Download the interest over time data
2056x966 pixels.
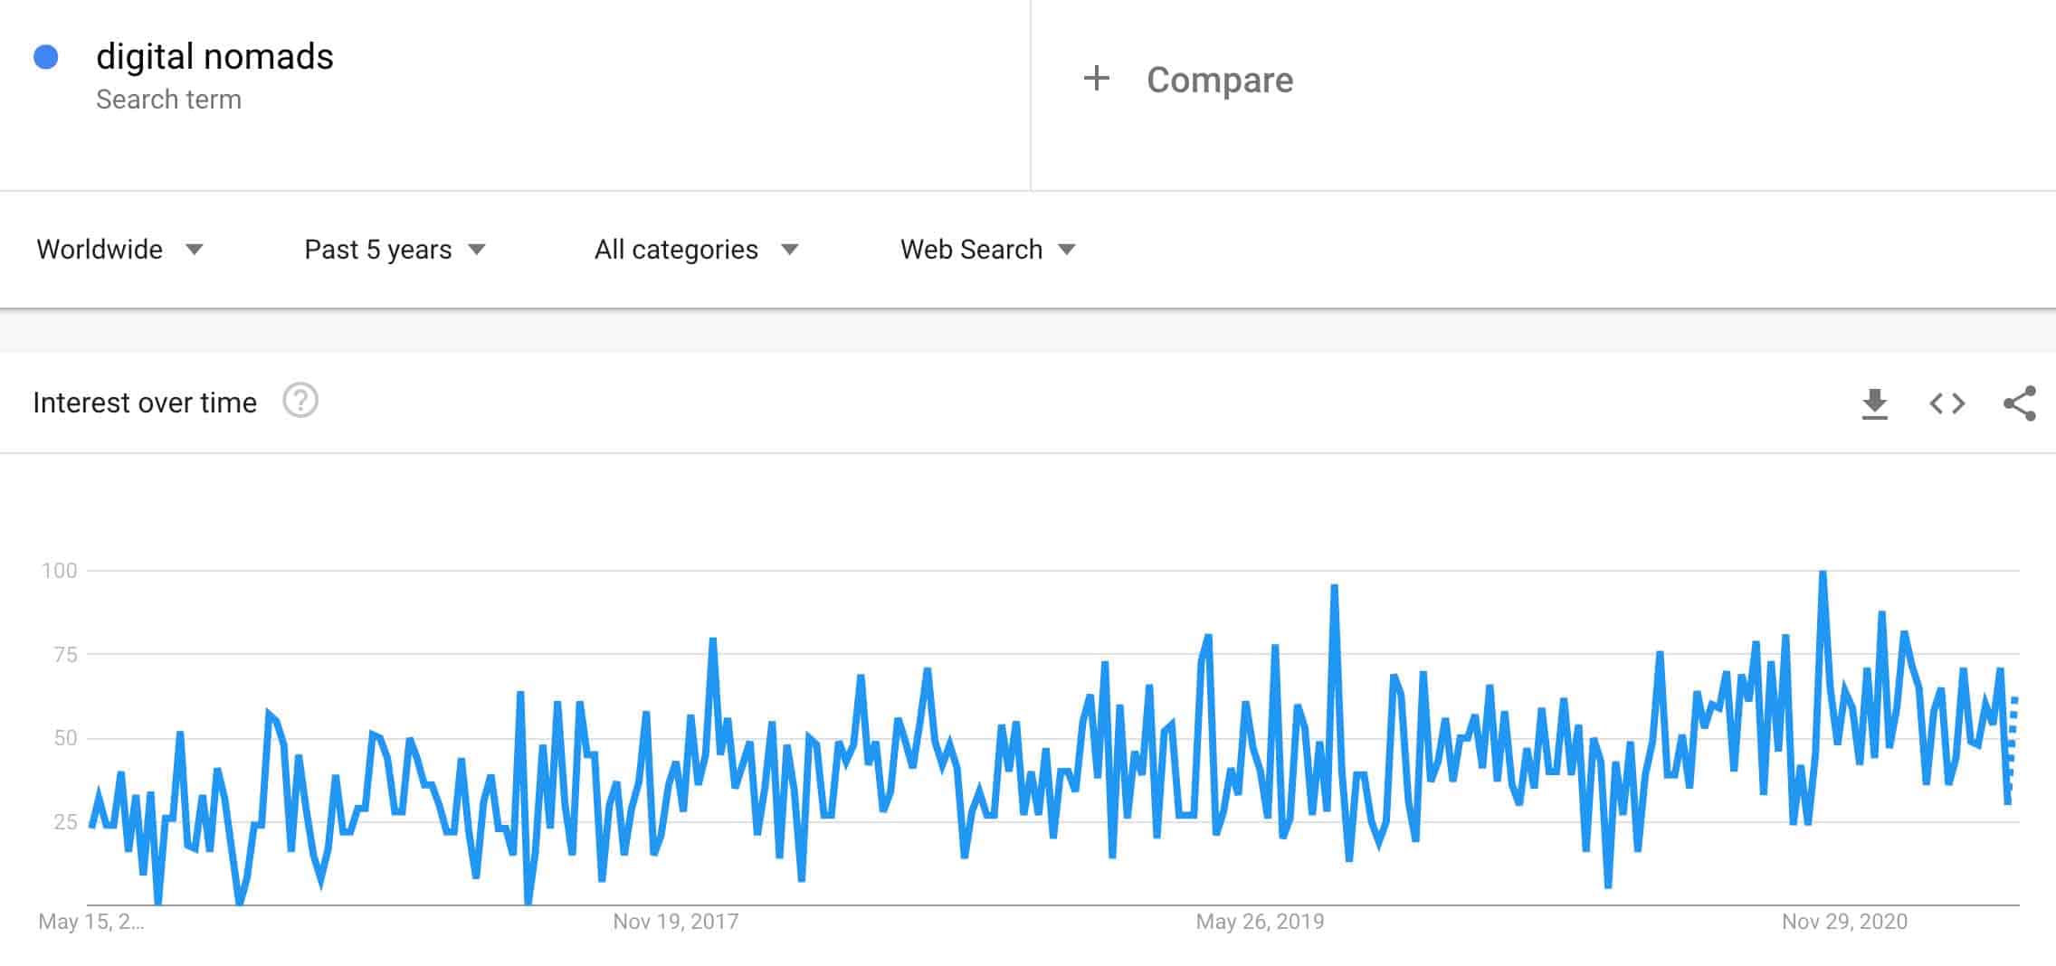1875,403
